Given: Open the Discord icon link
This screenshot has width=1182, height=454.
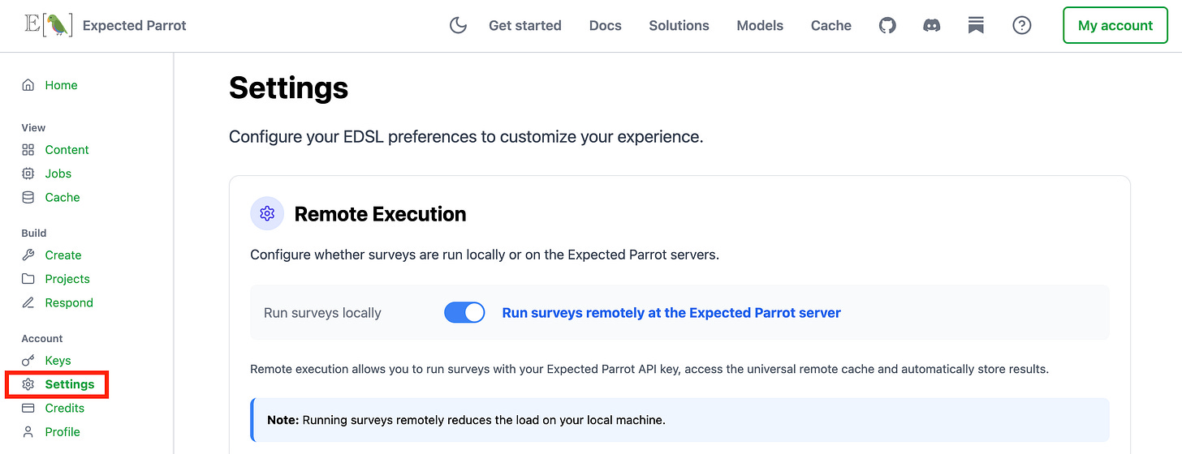Looking at the screenshot, I should tap(932, 25).
